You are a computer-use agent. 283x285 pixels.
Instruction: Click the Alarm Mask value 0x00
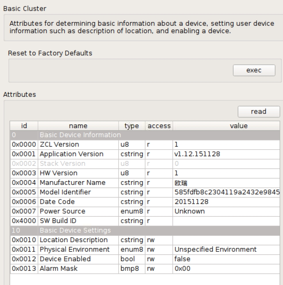(x=182, y=269)
